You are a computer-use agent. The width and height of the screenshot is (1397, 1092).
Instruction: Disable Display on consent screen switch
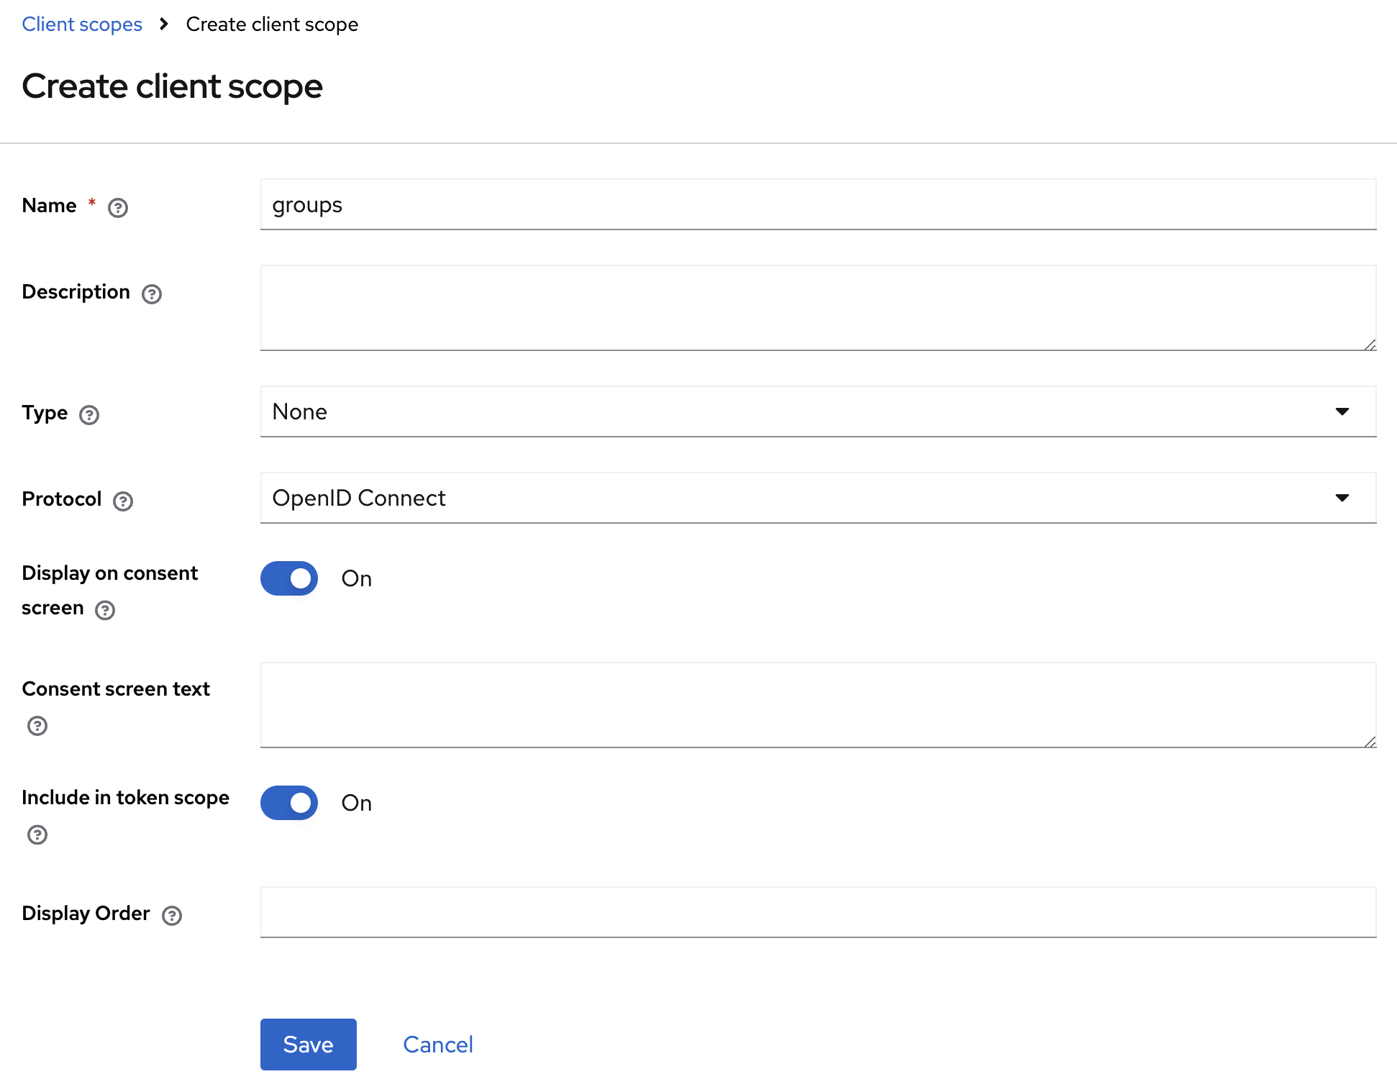point(289,578)
